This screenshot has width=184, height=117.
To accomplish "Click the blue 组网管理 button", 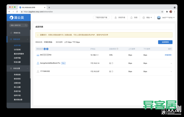I will pos(165,42).
